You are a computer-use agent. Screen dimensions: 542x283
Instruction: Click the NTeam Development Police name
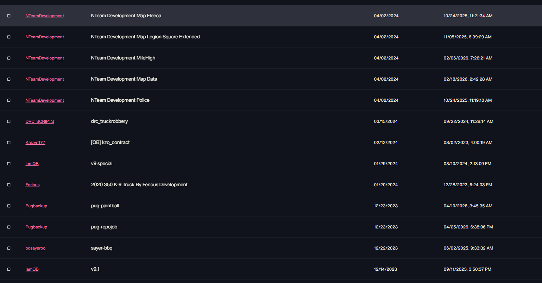120,100
